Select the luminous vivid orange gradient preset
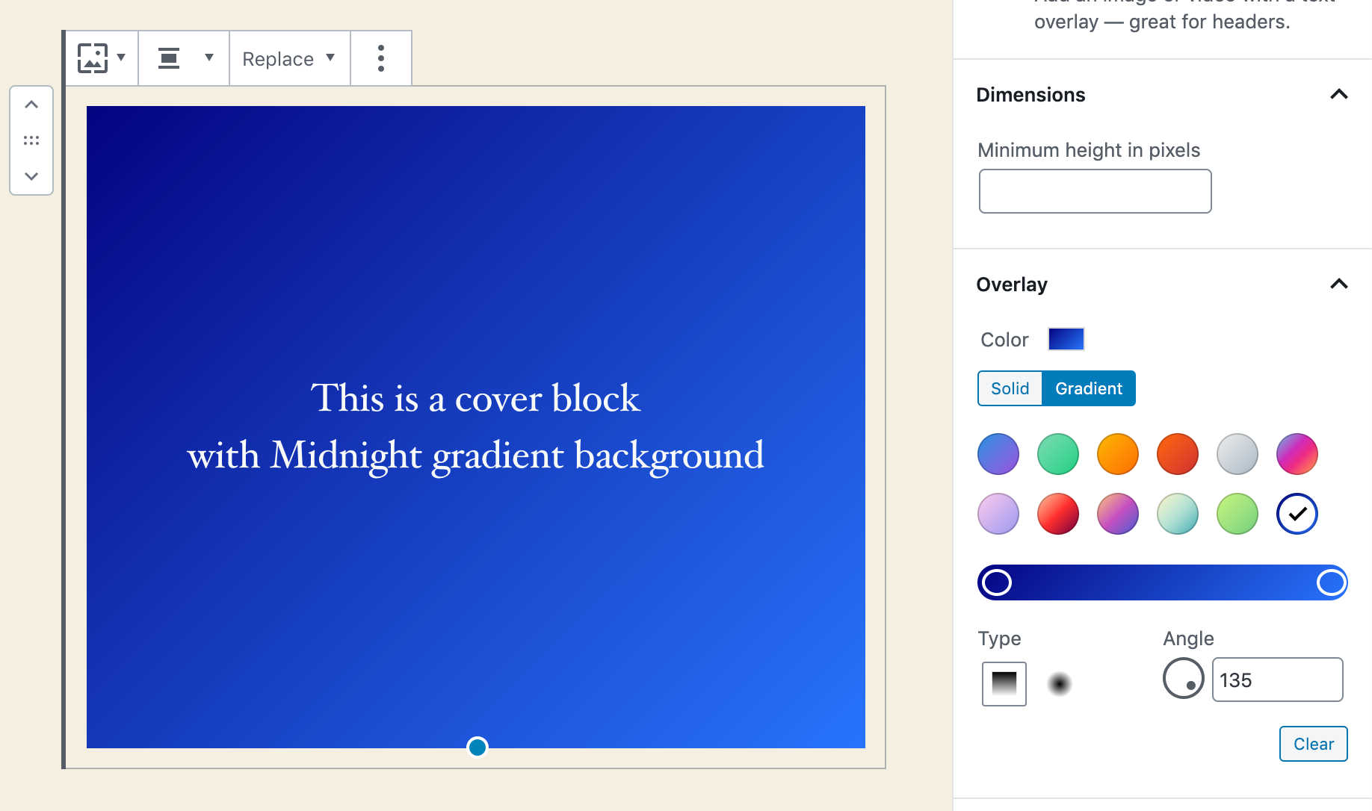This screenshot has width=1372, height=811. click(x=1117, y=453)
